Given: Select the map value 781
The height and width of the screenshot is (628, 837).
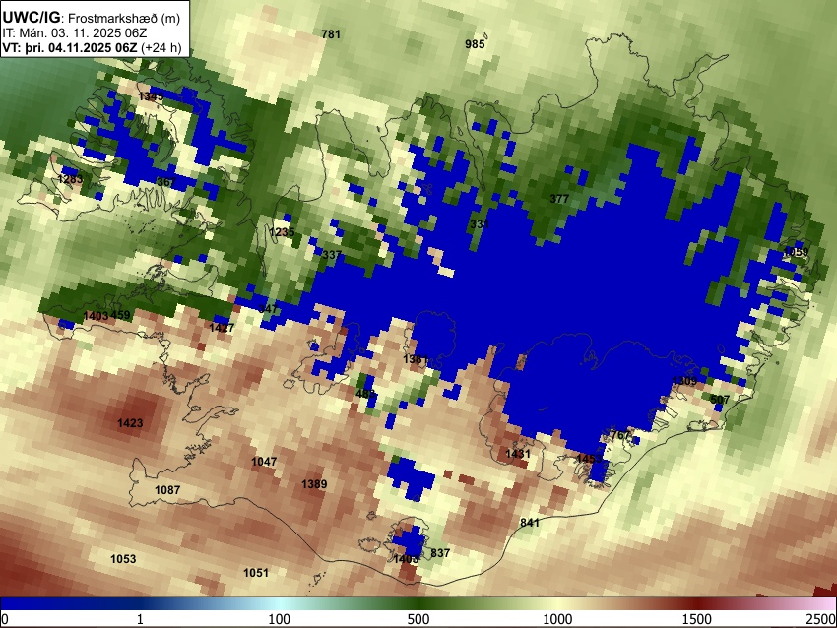Looking at the screenshot, I should [x=331, y=34].
